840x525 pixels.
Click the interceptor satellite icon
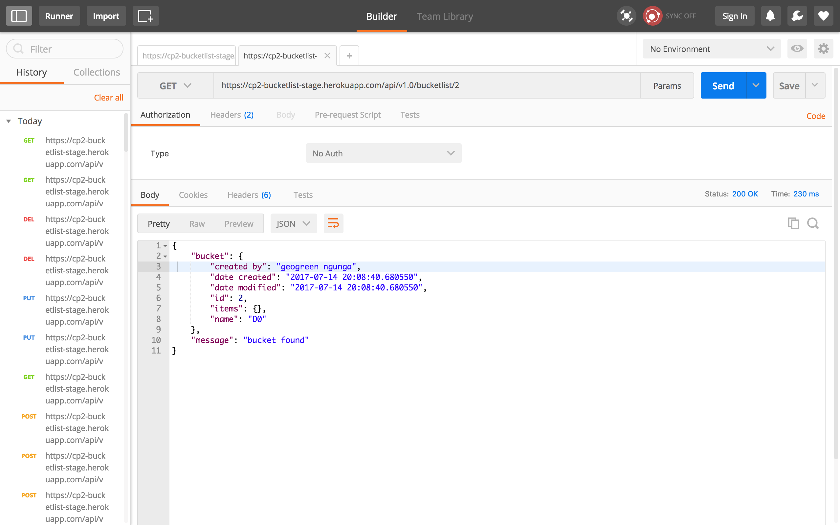coord(626,16)
